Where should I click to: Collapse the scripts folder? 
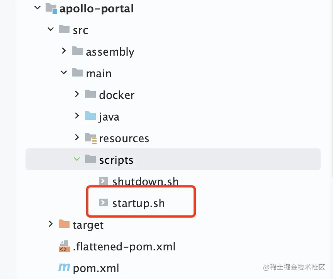(x=77, y=159)
